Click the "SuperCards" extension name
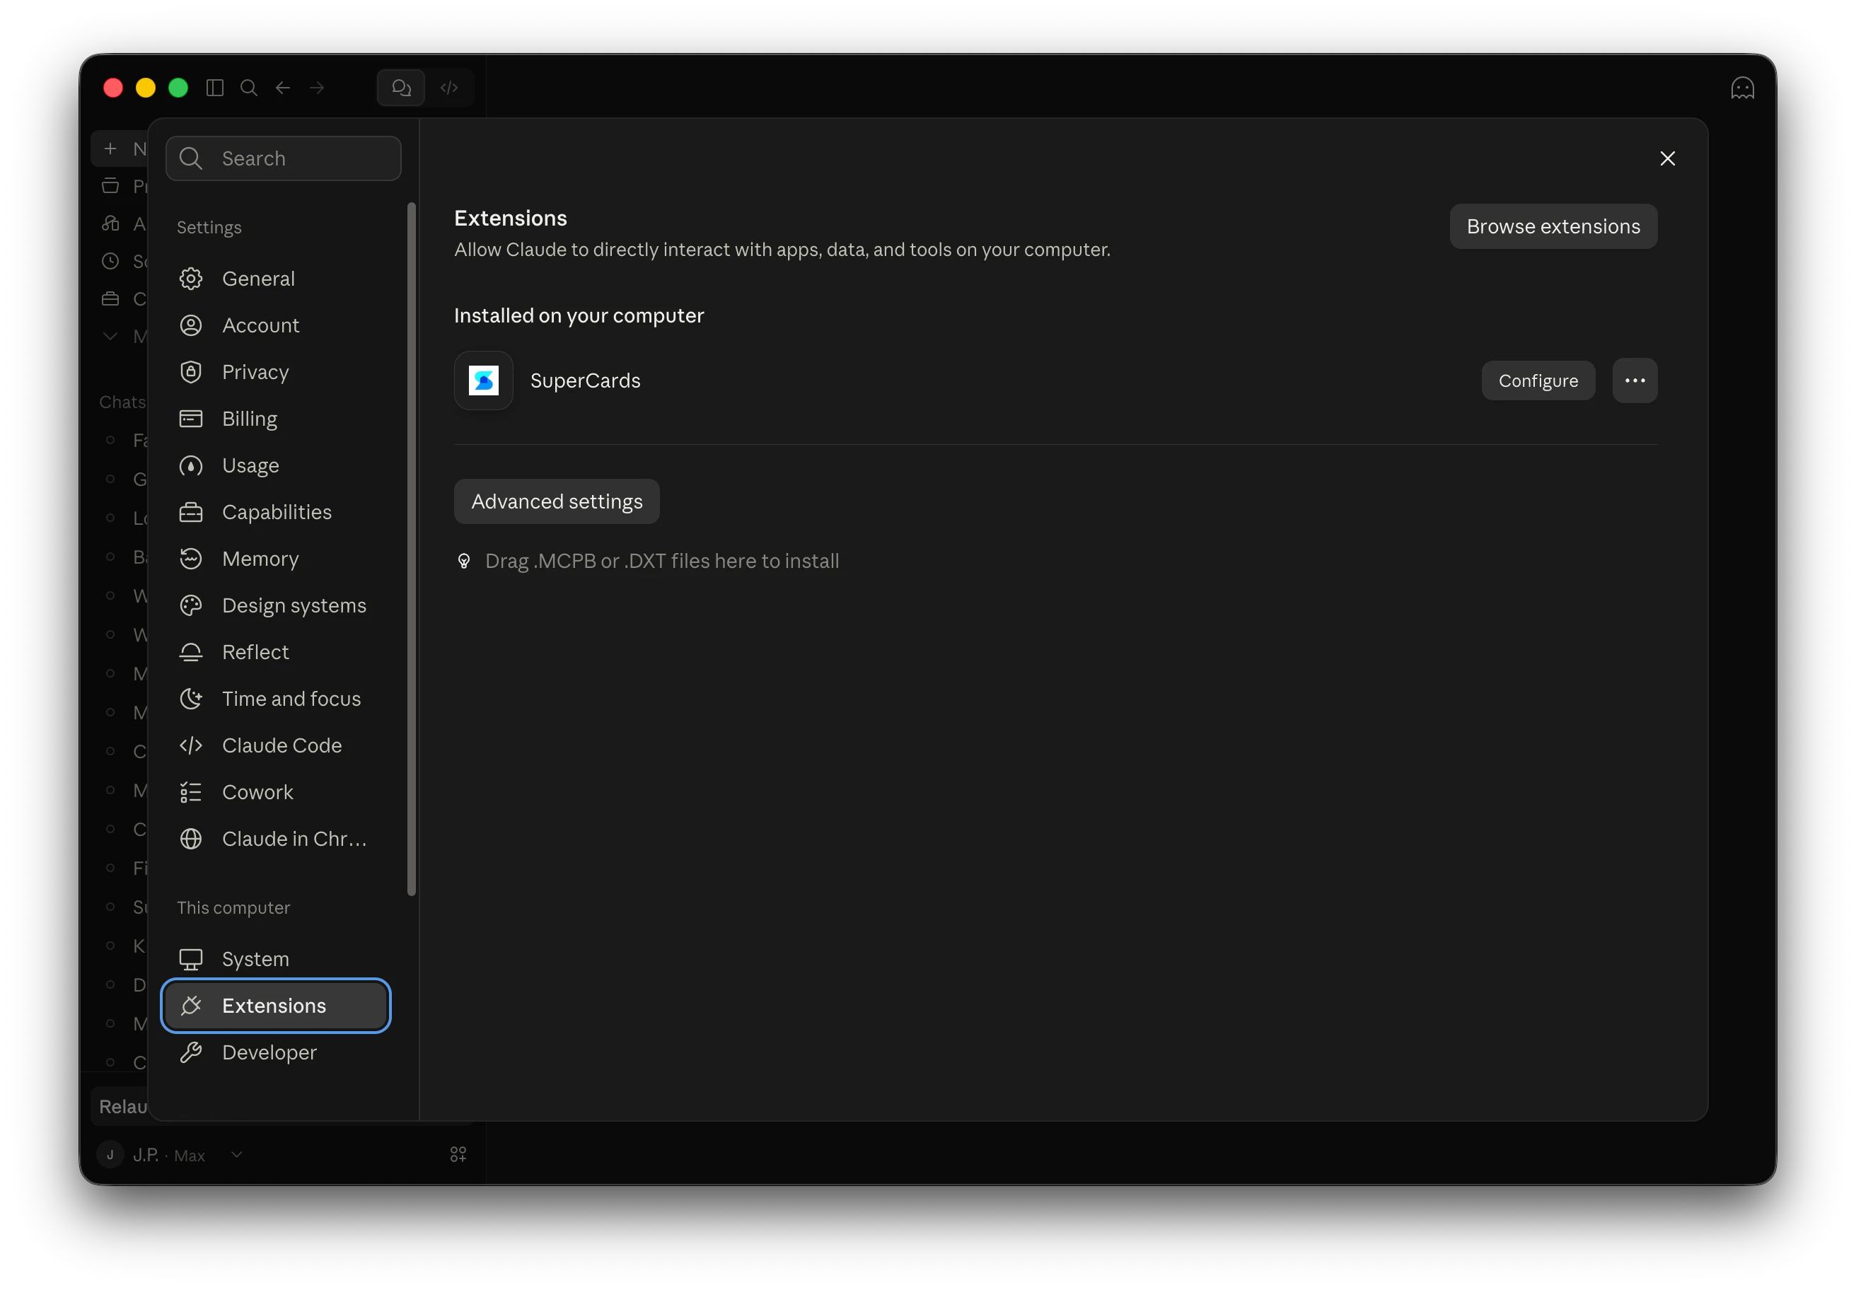The width and height of the screenshot is (1856, 1290). [585, 380]
